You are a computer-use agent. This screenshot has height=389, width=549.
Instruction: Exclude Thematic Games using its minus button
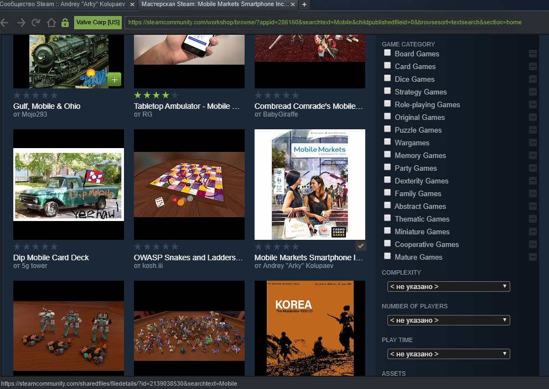pyautogui.click(x=532, y=219)
